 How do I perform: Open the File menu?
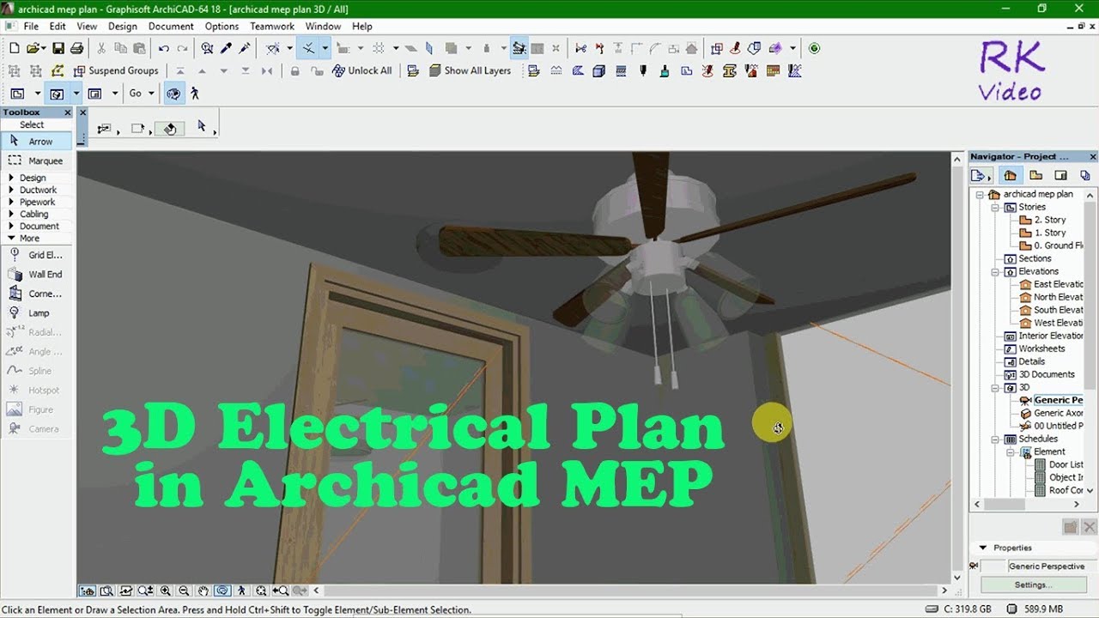pyautogui.click(x=31, y=27)
